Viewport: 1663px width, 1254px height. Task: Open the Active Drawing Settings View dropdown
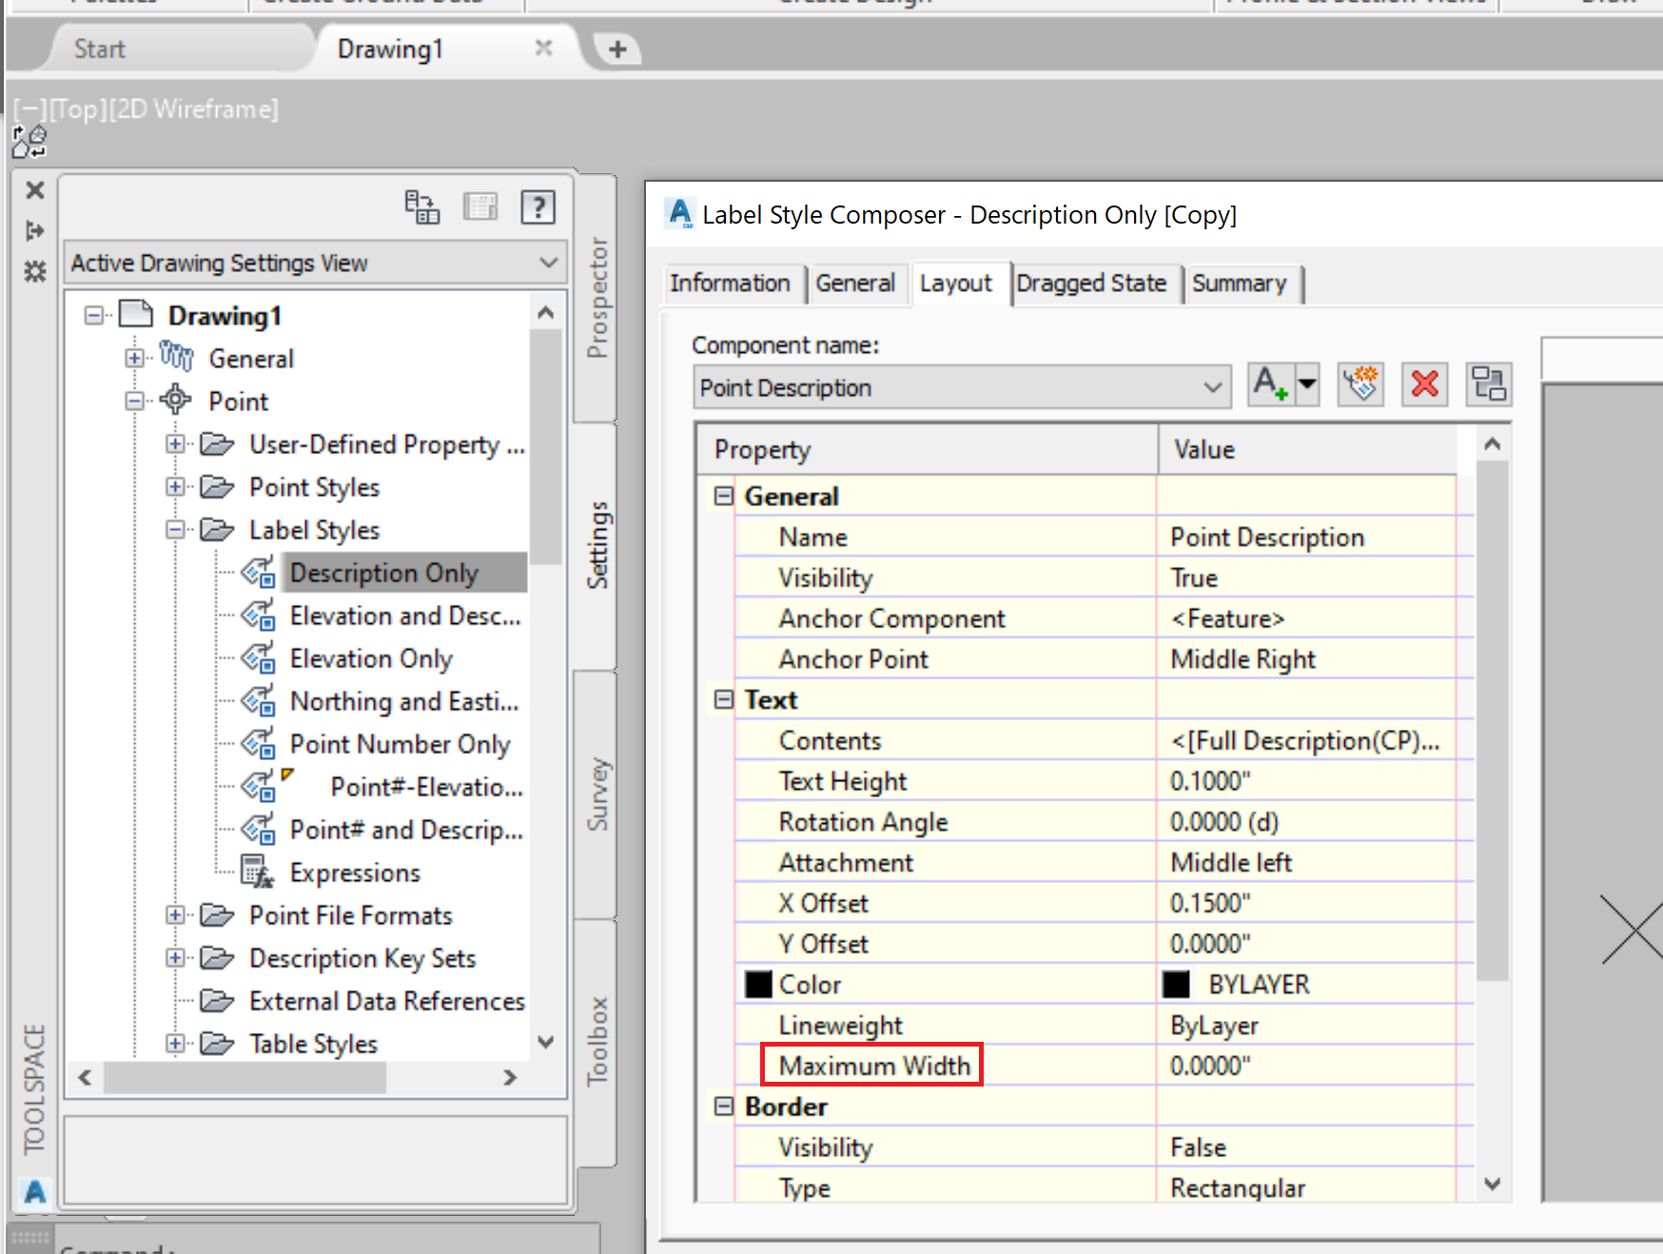[547, 263]
